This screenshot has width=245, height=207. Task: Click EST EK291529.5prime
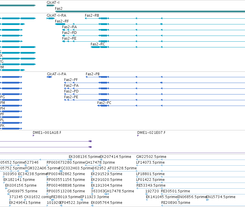[107, 174]
